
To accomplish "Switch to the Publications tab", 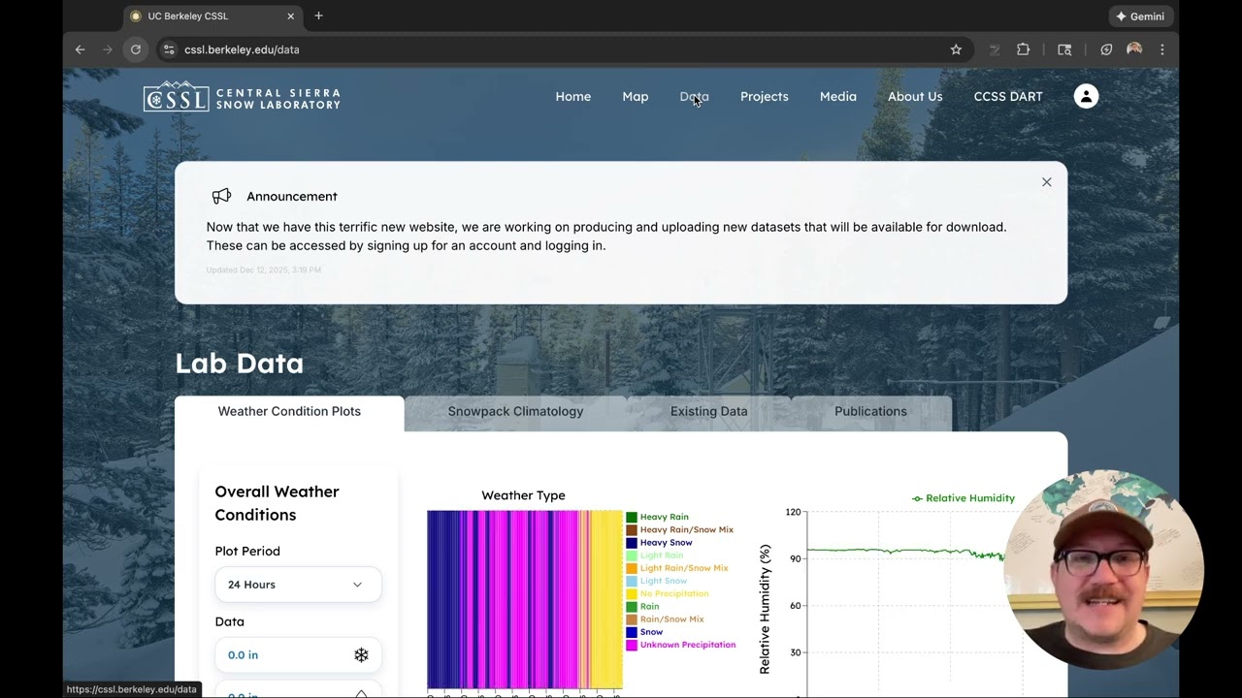I will tap(870, 411).
